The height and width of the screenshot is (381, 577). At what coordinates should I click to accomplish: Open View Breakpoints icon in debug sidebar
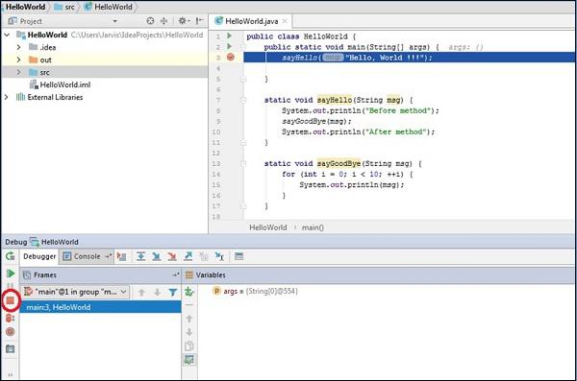[x=11, y=319]
